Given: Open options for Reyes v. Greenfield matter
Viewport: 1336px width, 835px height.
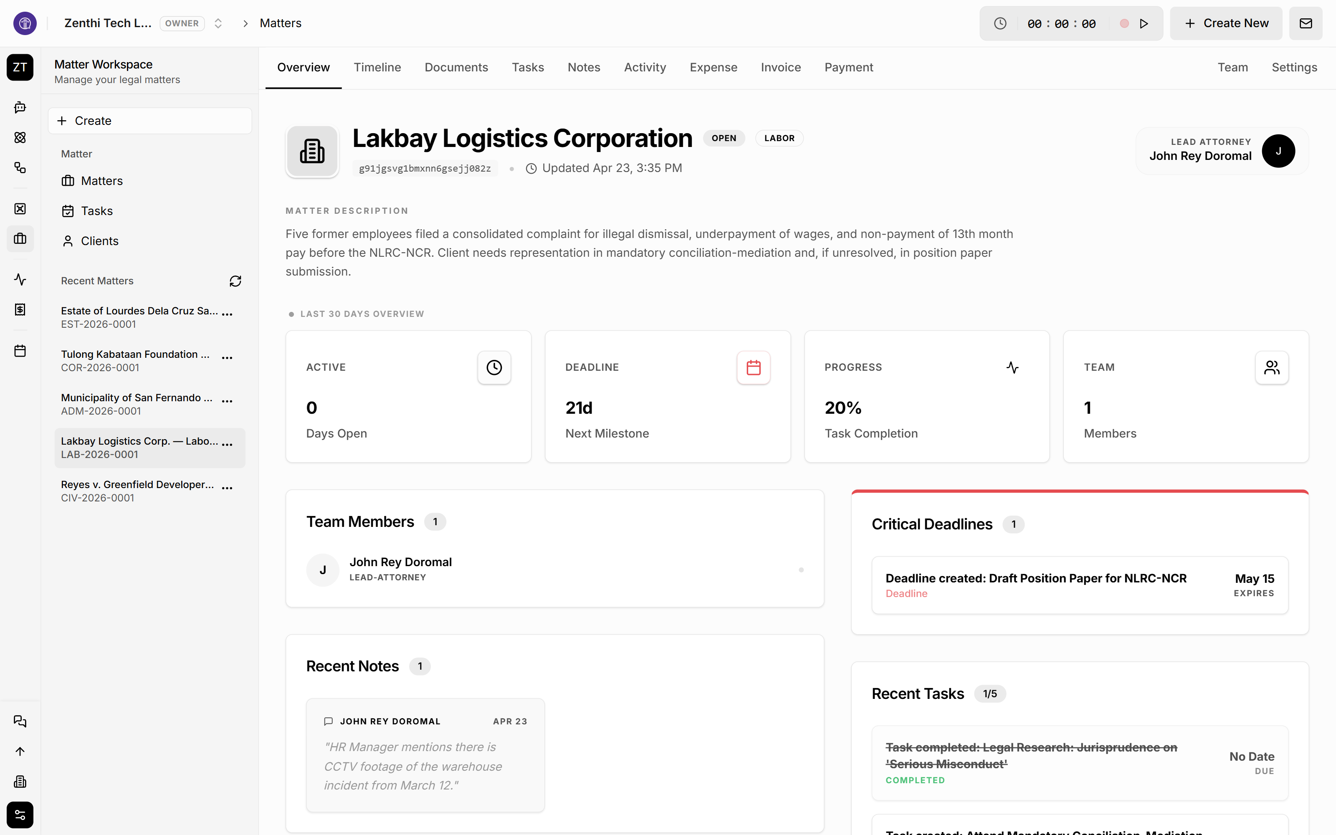Looking at the screenshot, I should pos(227,488).
